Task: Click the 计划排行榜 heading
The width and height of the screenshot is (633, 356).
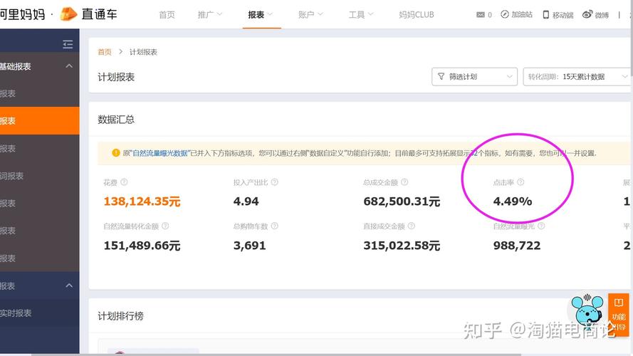Action: point(121,316)
